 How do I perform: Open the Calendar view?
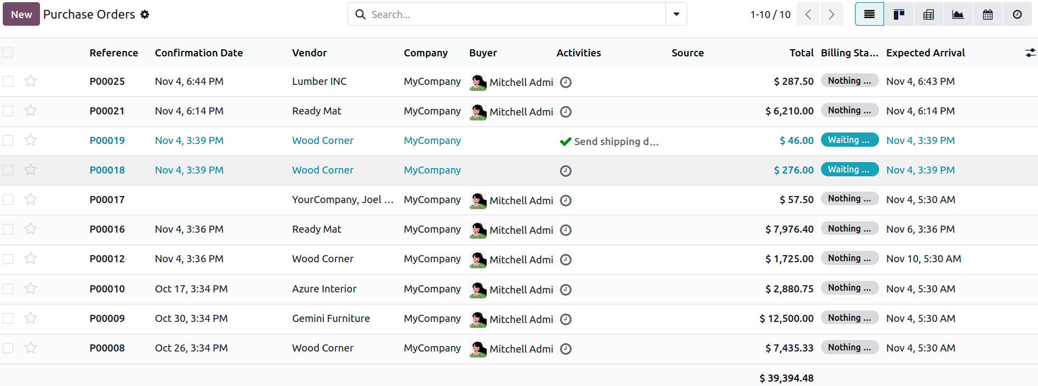tap(988, 14)
